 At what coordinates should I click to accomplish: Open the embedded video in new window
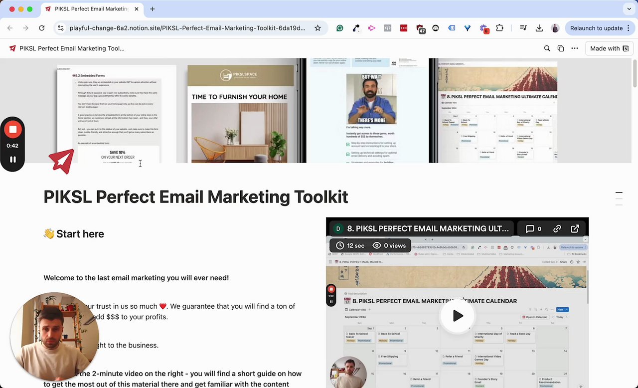click(x=575, y=229)
